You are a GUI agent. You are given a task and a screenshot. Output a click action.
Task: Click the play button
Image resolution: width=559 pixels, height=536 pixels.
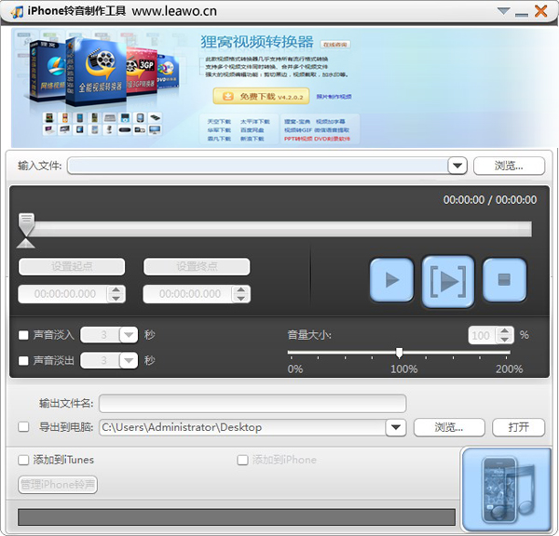click(x=392, y=280)
